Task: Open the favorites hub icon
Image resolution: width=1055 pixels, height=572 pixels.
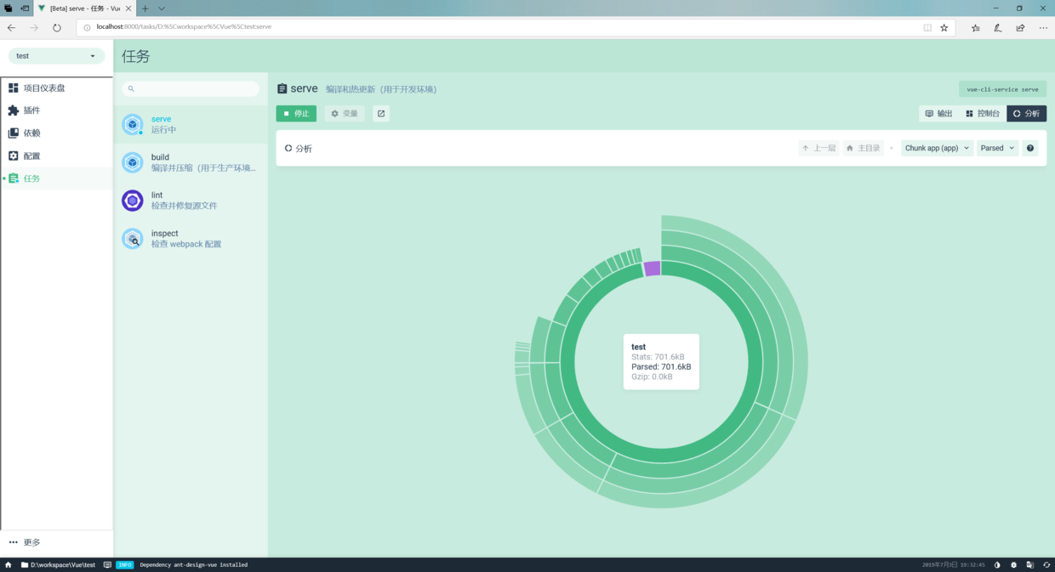Action: [975, 27]
